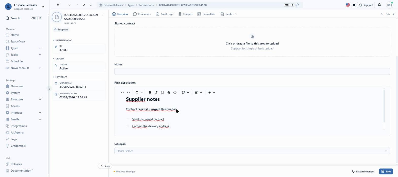Expand the Enspace Releases workspace switcher
The image size is (398, 177).
(x=25, y=7)
